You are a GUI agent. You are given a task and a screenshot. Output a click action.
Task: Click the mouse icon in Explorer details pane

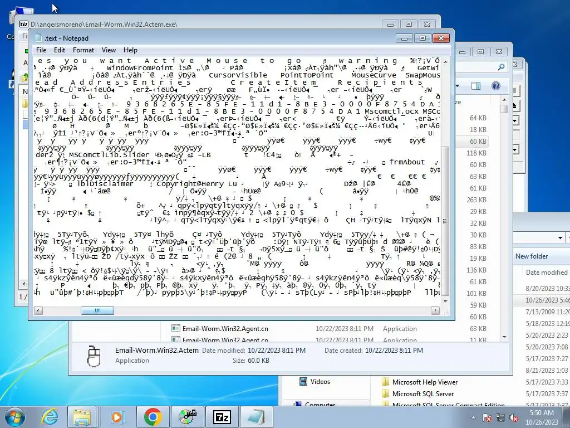point(94,356)
